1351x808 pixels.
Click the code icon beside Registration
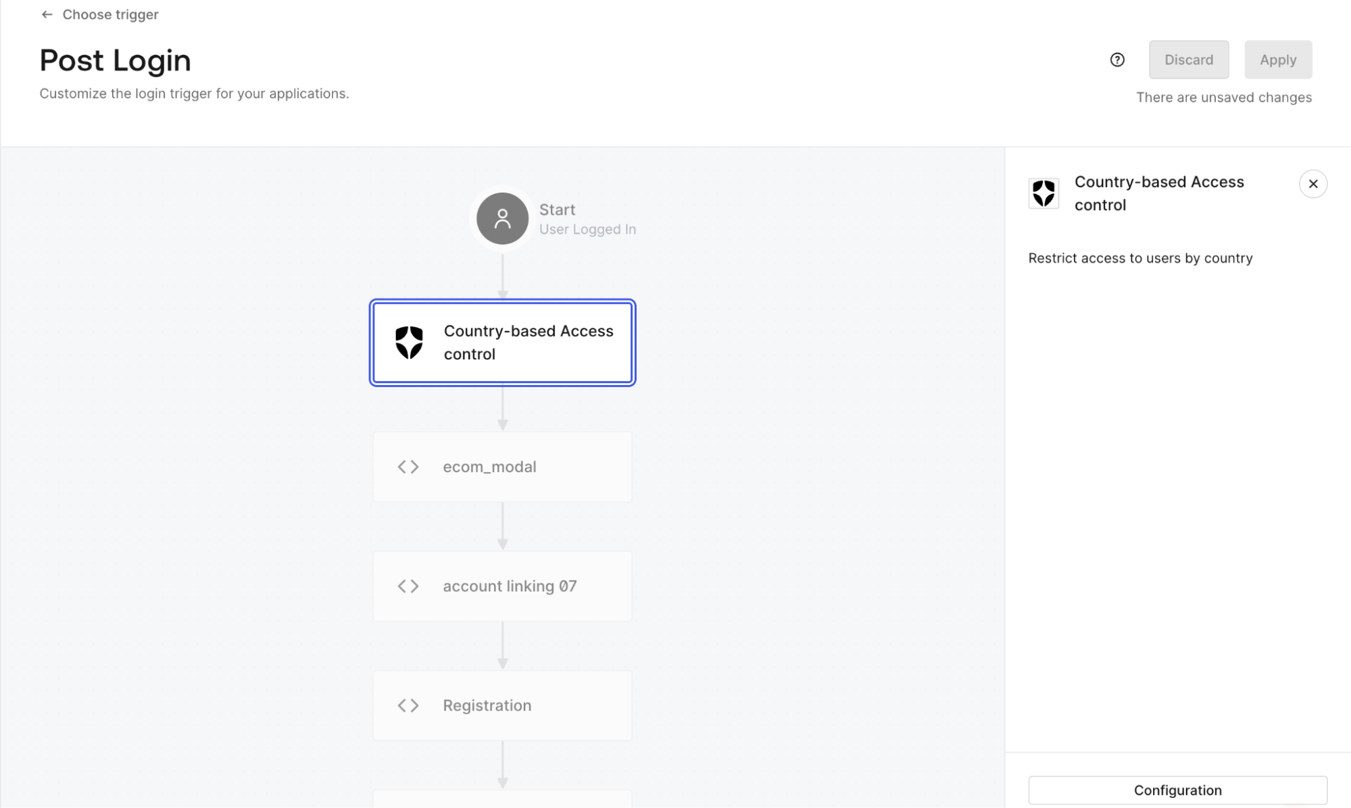(x=408, y=705)
